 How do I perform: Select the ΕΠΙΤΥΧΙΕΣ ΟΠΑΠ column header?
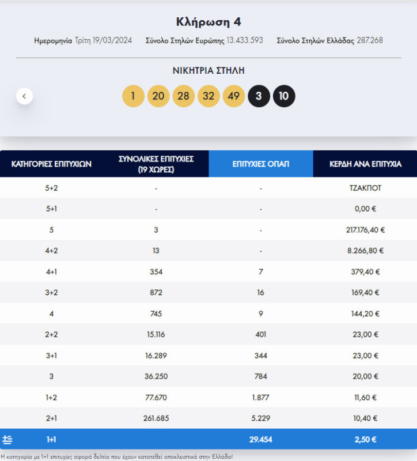[260, 164]
